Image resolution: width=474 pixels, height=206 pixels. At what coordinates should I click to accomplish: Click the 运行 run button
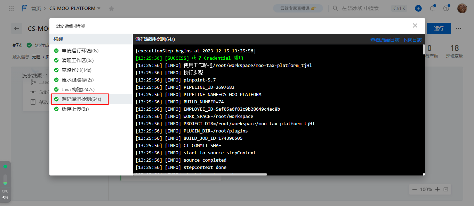[439, 28]
